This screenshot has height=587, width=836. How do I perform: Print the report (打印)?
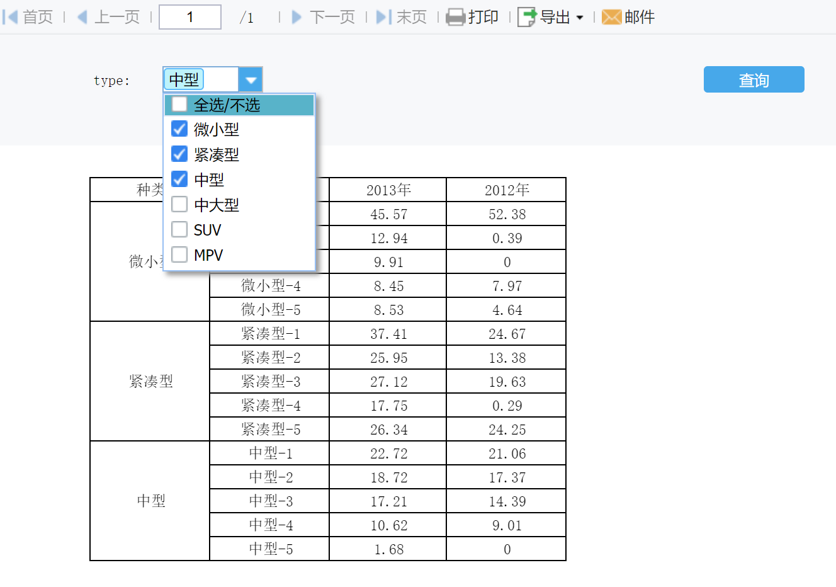point(472,17)
